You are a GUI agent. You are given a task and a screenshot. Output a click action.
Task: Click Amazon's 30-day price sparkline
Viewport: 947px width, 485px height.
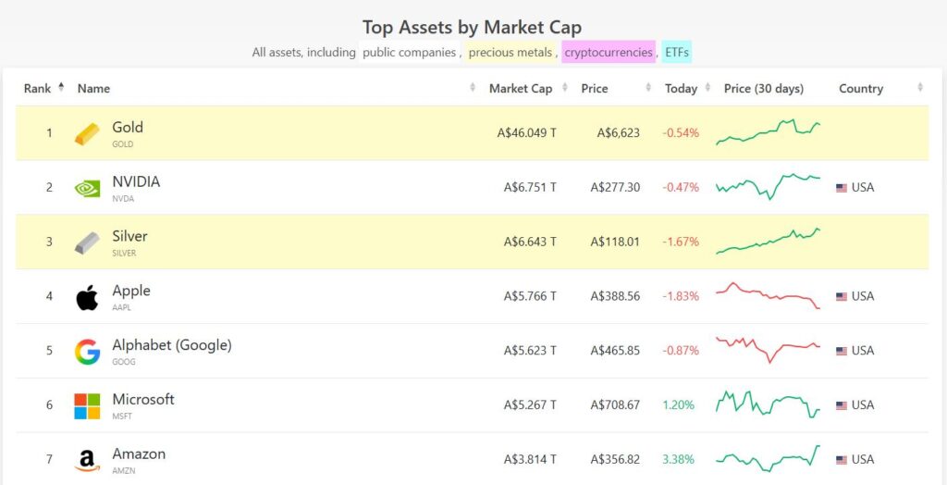click(768, 458)
